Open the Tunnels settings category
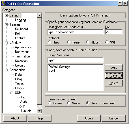This screenshot has height=124, width=129. [x=26, y=111]
